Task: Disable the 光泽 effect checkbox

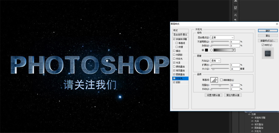Action: (174, 63)
